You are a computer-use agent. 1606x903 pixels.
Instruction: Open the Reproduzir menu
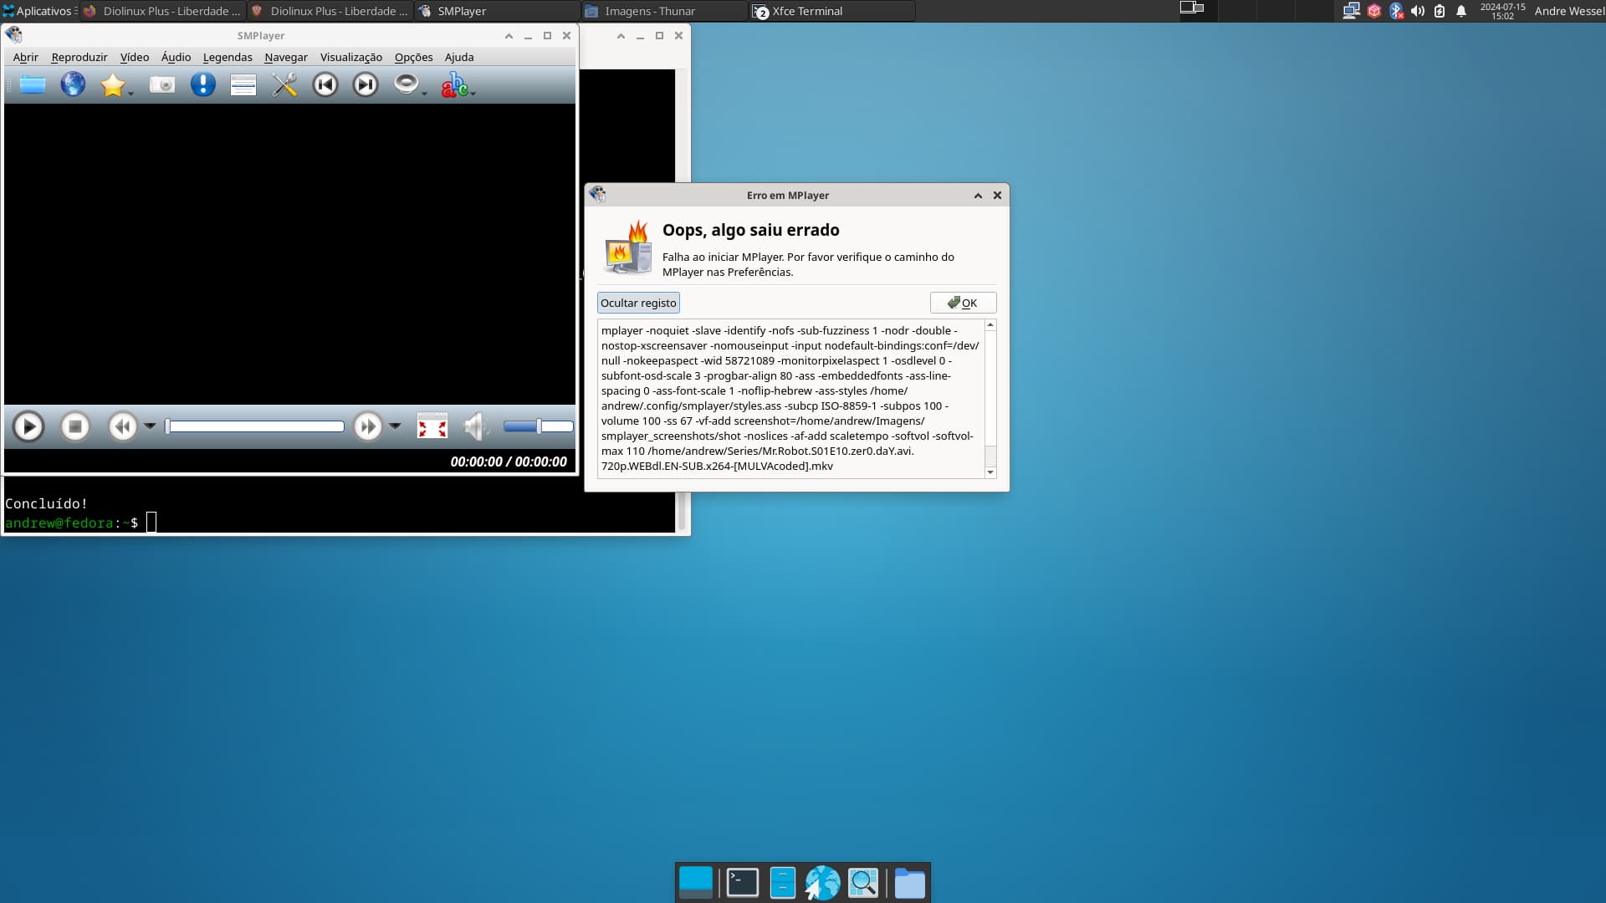(79, 57)
